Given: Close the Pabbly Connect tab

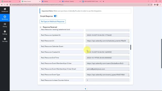Looking at the screenshot, I should click(40, 2).
